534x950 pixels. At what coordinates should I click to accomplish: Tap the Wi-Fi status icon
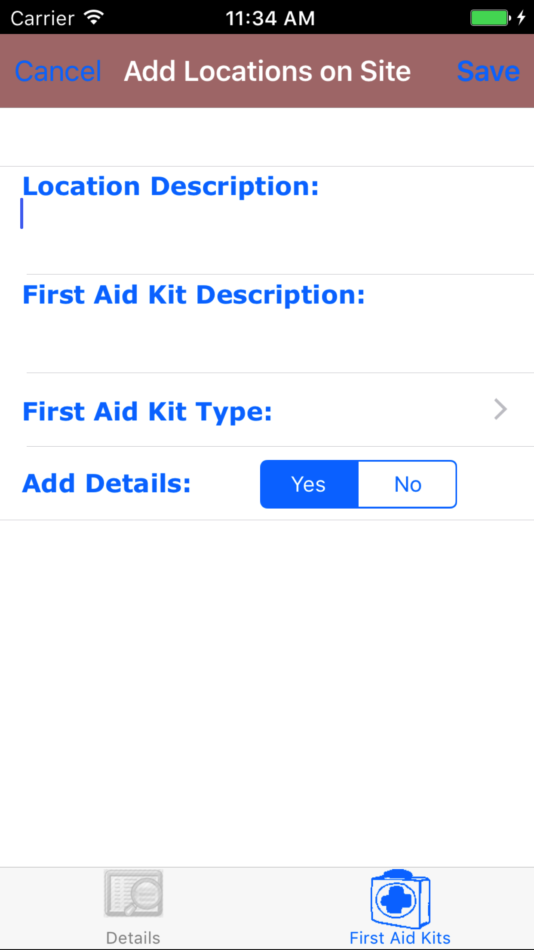pyautogui.click(x=94, y=18)
